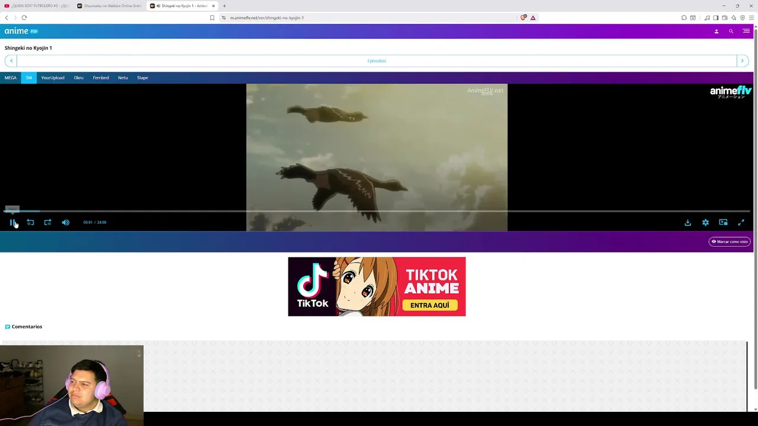Click the Shingeki no Kyojin 1 title

click(28, 48)
